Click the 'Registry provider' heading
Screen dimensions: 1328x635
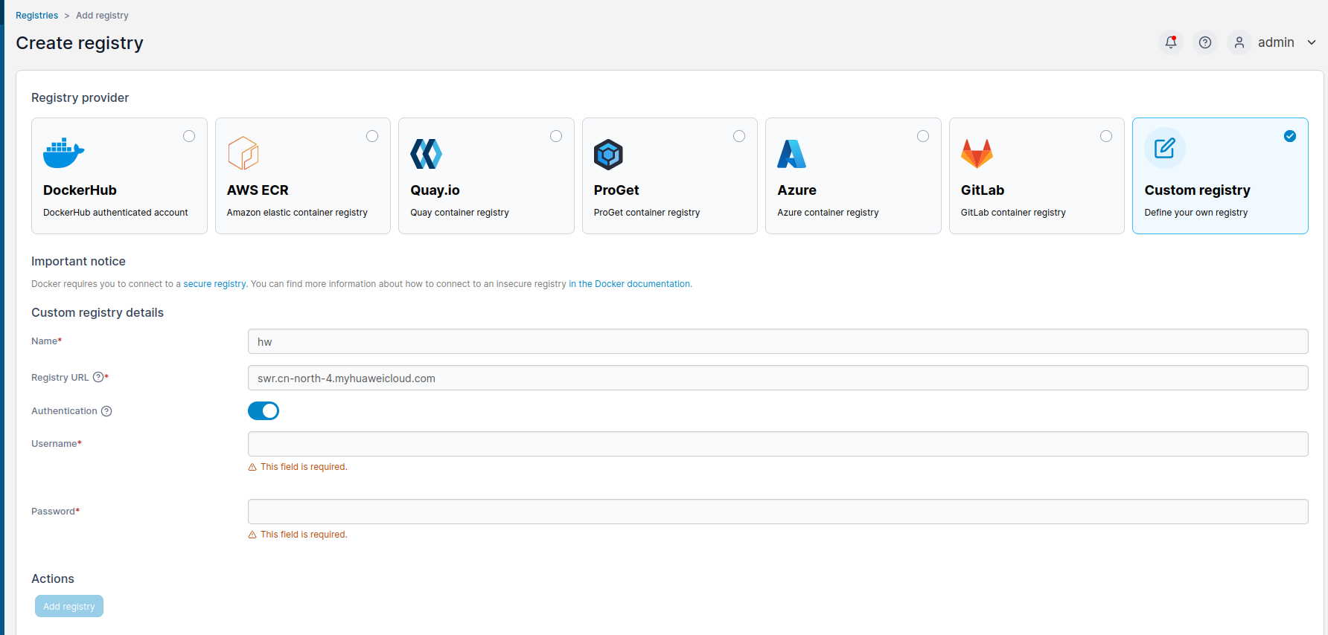(80, 97)
